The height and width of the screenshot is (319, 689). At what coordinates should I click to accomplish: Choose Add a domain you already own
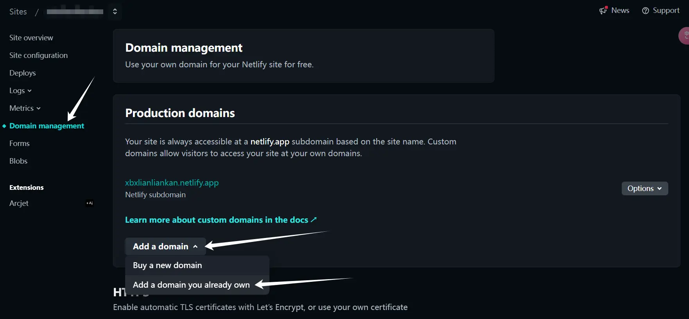point(191,285)
